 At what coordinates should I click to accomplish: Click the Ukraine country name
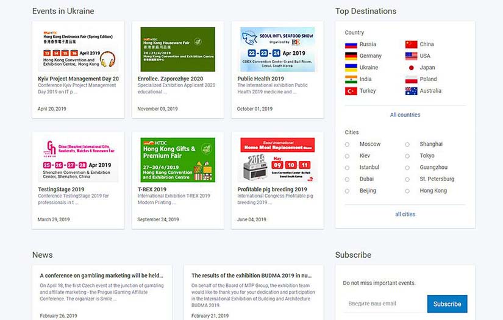[x=369, y=67]
